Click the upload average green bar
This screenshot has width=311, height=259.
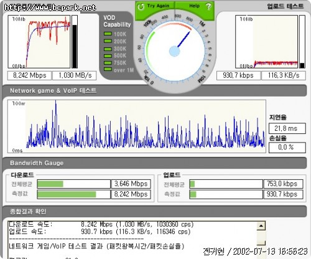[192, 184]
